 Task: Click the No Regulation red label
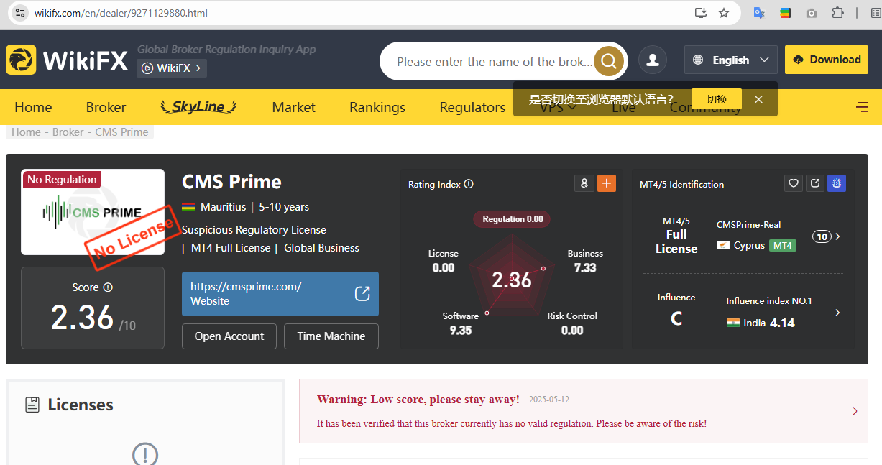62,180
